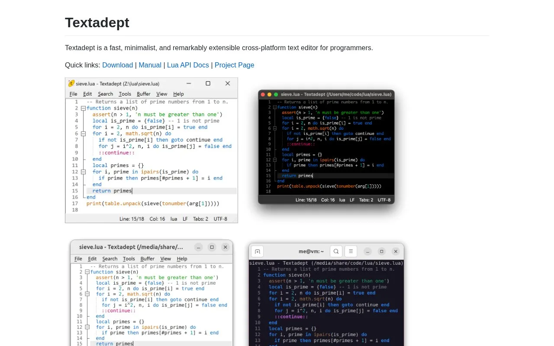Screen dimensions: 554x346
Task: Close the me@vm terminal window
Action: coord(396,251)
